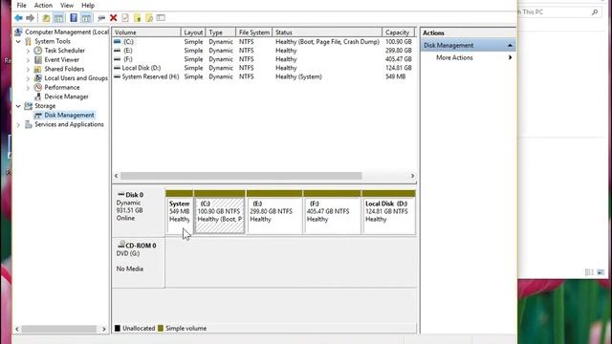Expand the Task Scheduler node
The height and width of the screenshot is (344, 612).
[28, 51]
